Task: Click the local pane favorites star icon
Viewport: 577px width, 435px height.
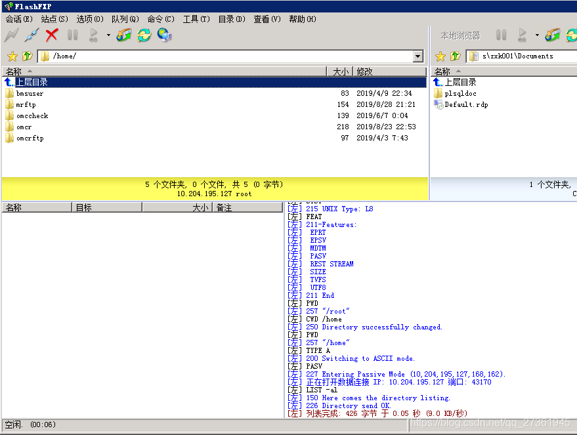Action: pyautogui.click(x=440, y=56)
